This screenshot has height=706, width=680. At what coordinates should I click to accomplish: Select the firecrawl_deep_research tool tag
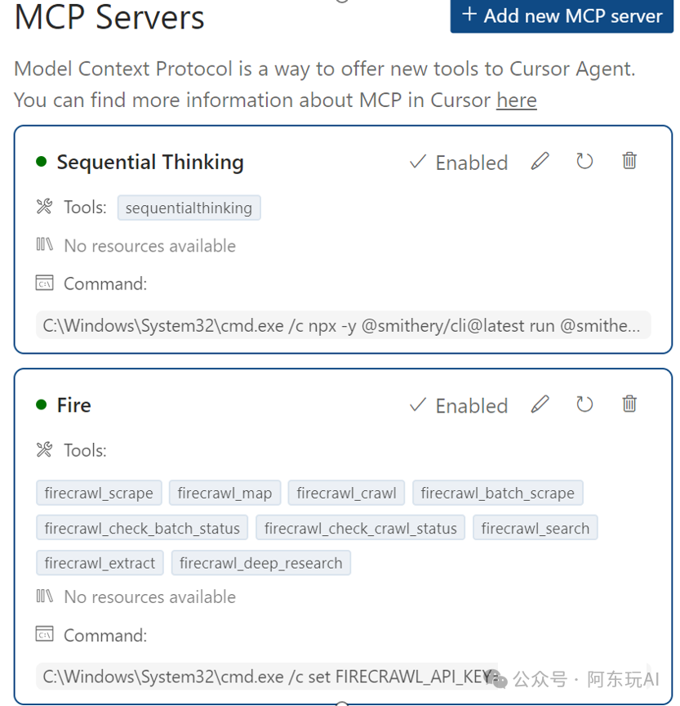point(260,563)
